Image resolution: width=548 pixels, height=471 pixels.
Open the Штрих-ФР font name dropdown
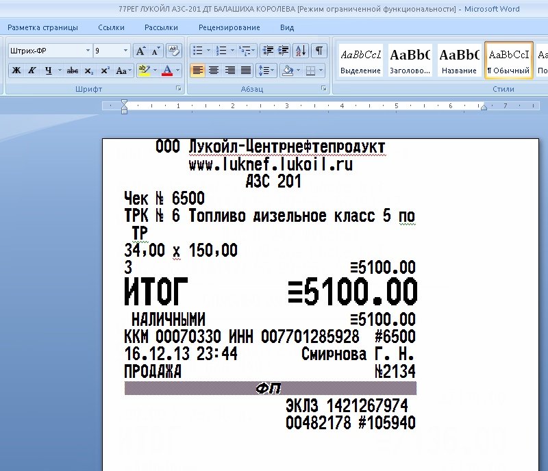click(89, 49)
